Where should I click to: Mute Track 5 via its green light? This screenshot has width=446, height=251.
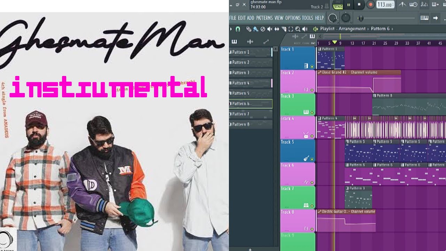(x=312, y=159)
